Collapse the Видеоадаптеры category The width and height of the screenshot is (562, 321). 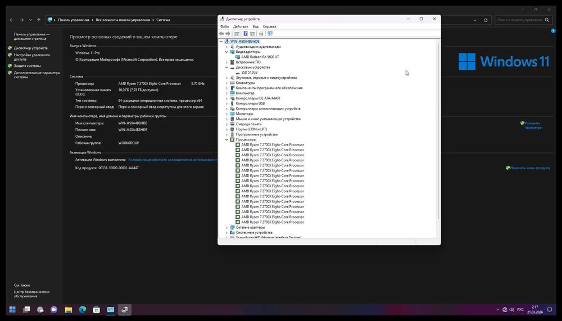226,52
